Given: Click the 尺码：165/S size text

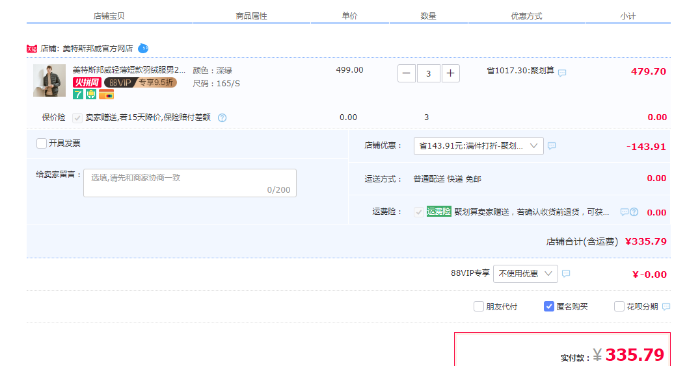Looking at the screenshot, I should [x=217, y=84].
